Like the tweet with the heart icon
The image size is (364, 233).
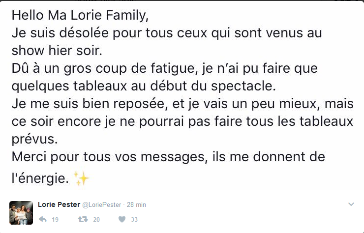(122, 219)
